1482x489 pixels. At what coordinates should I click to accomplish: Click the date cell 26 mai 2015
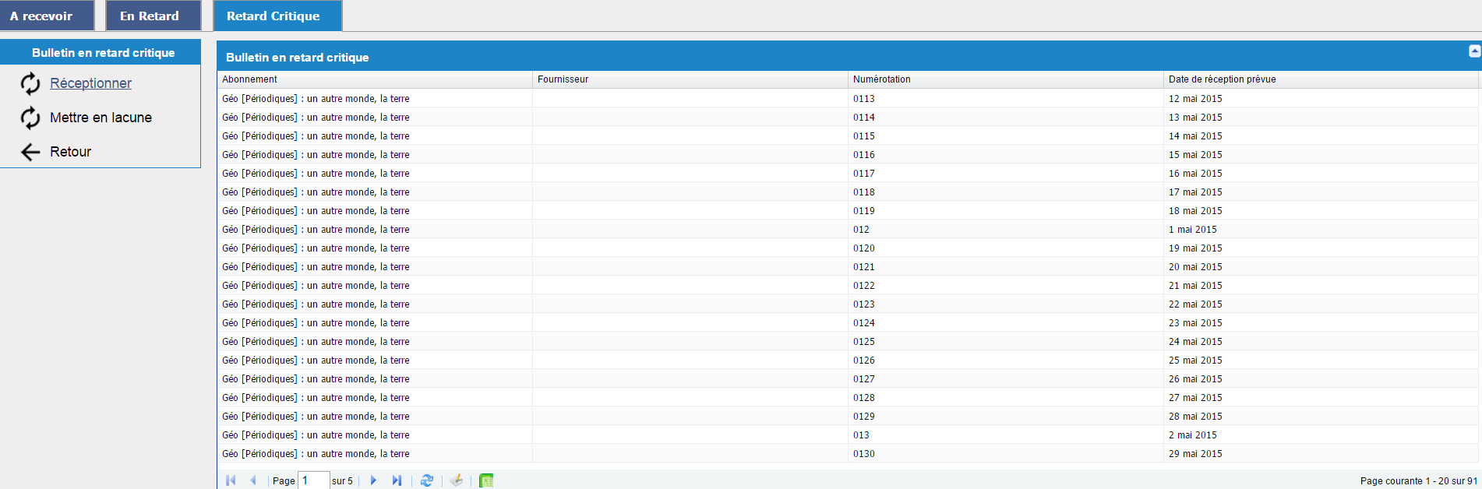click(1321, 379)
